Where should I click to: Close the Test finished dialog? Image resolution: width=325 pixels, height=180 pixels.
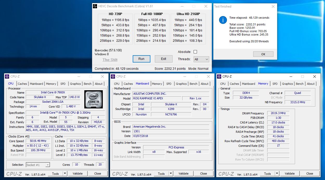point(273,6)
